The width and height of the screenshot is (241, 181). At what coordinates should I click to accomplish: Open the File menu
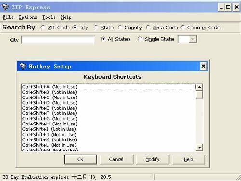[x=8, y=17]
